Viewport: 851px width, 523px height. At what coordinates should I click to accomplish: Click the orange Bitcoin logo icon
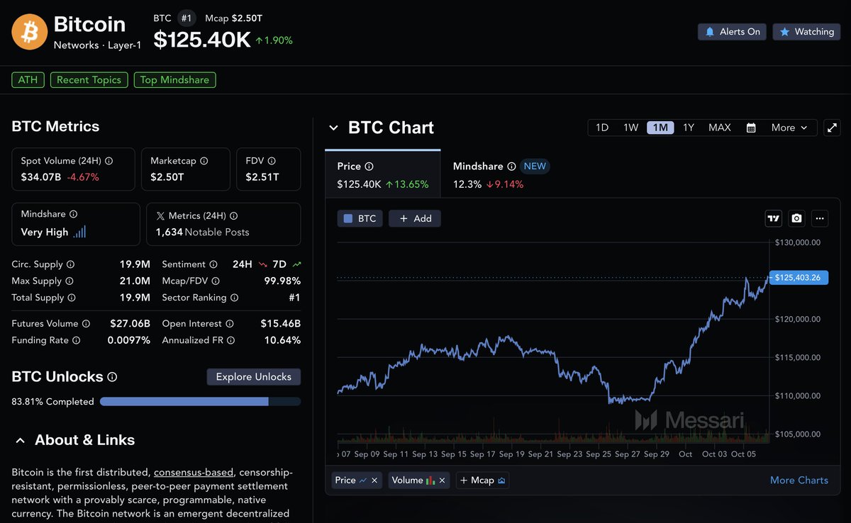pos(29,32)
